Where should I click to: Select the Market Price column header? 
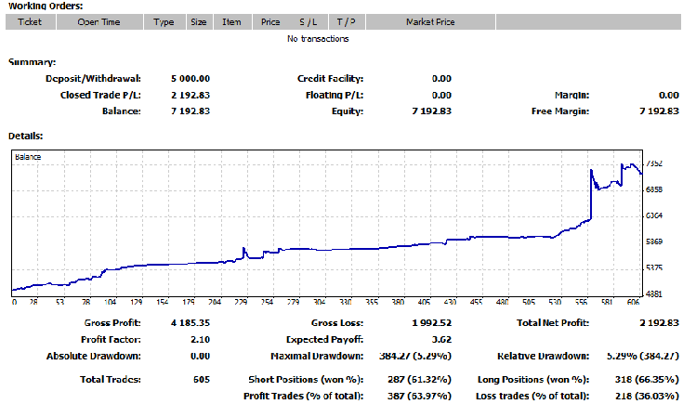(430, 22)
